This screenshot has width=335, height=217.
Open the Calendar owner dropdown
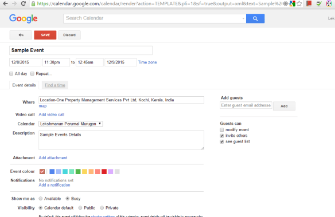click(x=71, y=124)
